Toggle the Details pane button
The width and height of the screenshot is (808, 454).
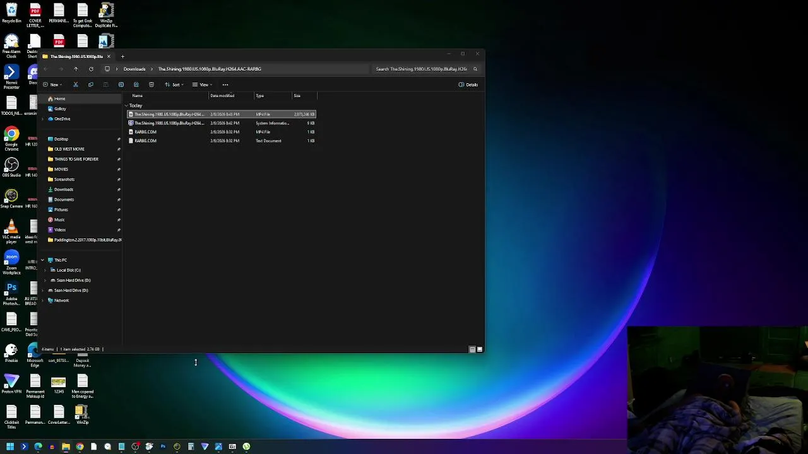(x=468, y=84)
